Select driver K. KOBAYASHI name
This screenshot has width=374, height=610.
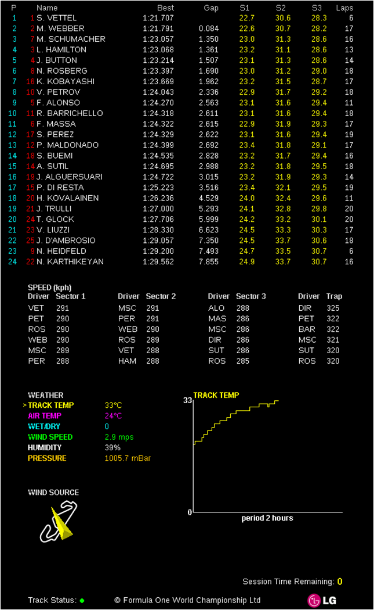(x=66, y=81)
